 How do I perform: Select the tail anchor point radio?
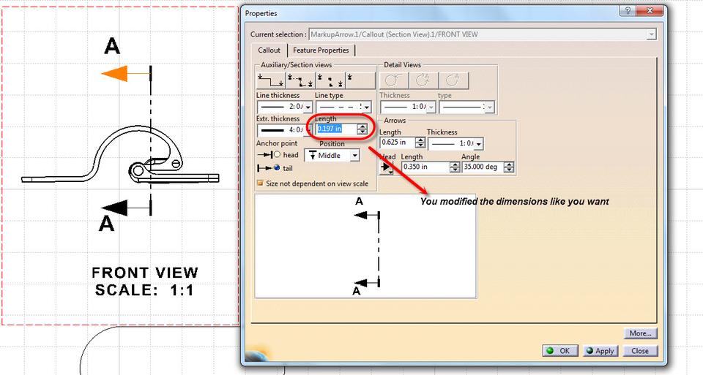point(277,168)
